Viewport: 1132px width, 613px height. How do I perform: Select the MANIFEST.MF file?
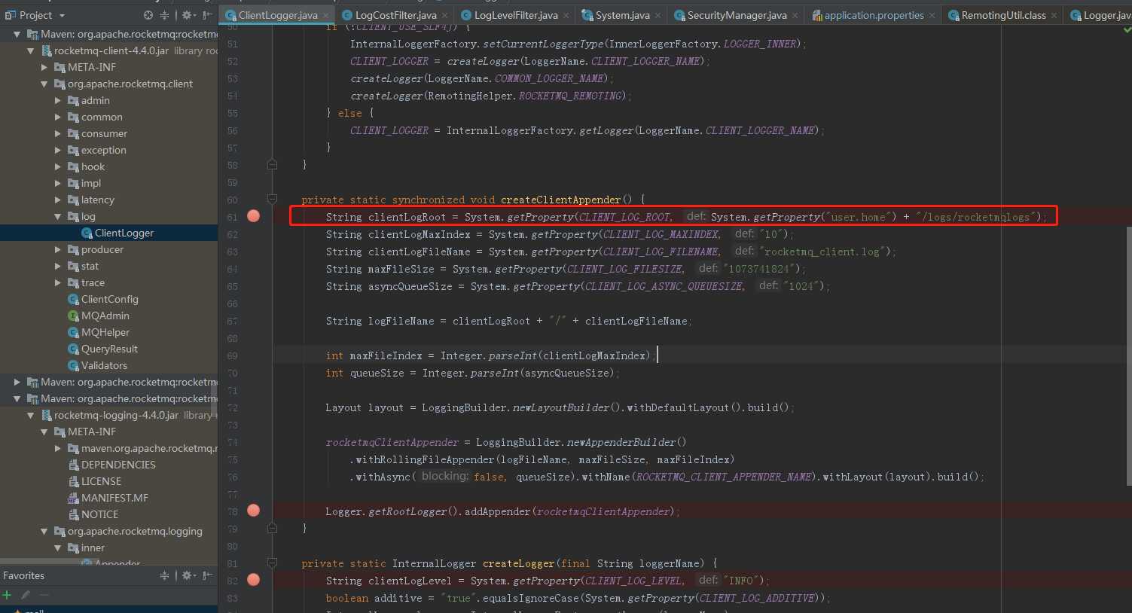pyautogui.click(x=109, y=498)
